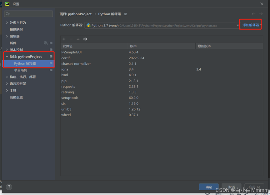
Task: Select the certifi package row
Action: pos(162,58)
